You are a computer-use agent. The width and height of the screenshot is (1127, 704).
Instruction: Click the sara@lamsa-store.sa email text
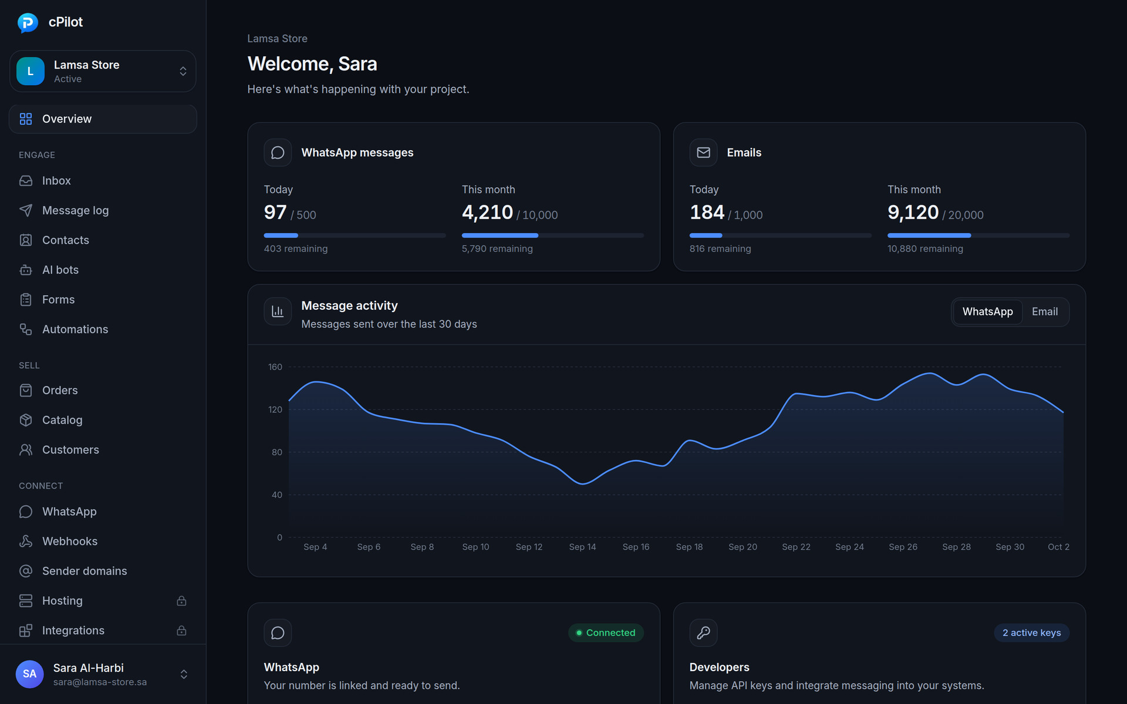pos(100,682)
